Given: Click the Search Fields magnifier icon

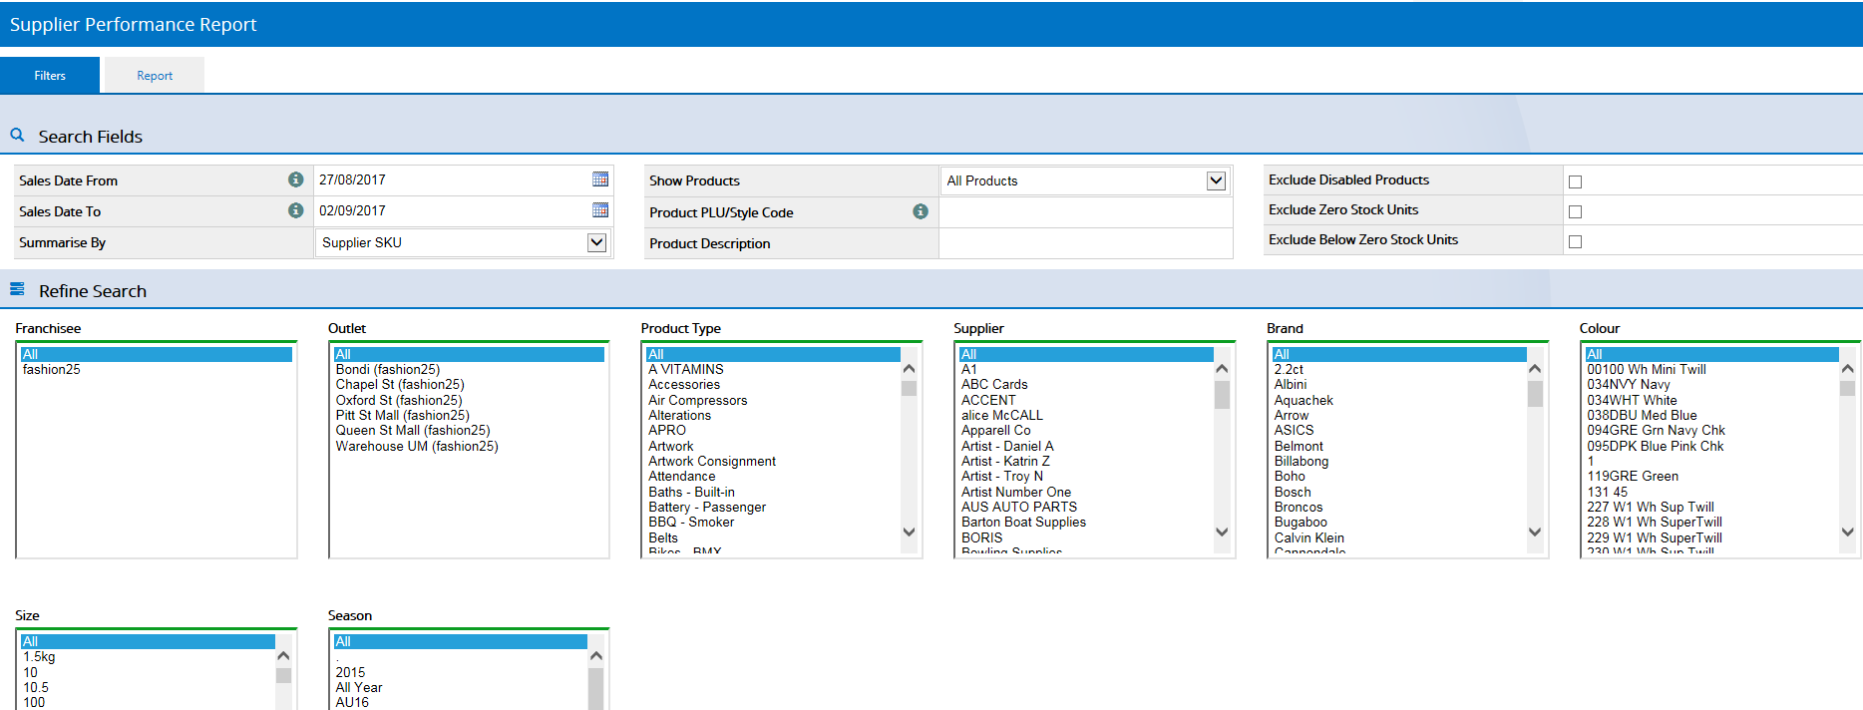Looking at the screenshot, I should tap(17, 135).
